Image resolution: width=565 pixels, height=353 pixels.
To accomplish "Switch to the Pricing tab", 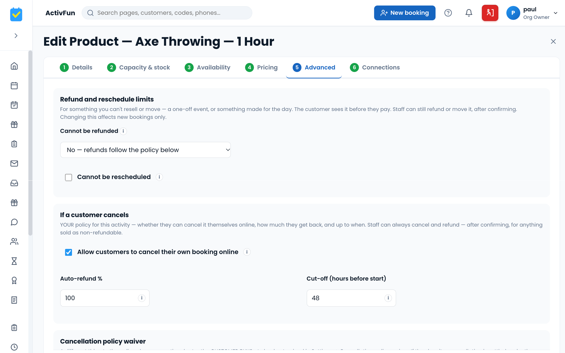I will (x=261, y=67).
